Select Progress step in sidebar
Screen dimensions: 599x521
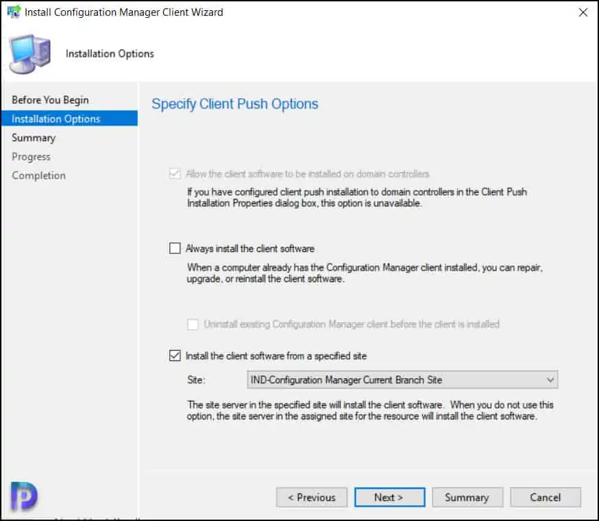click(x=32, y=157)
